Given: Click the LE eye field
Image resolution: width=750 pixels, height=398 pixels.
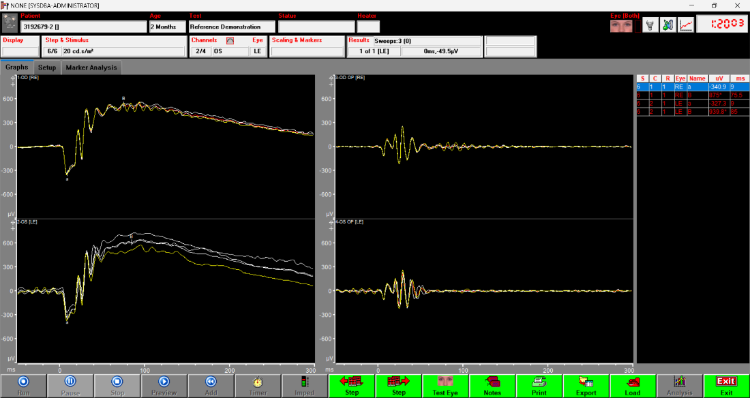Looking at the screenshot, I should (x=257, y=52).
